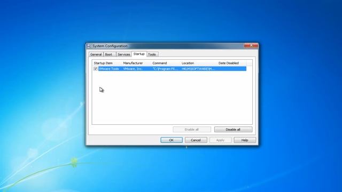
Task: Go to the Services tab
Action: click(x=123, y=54)
